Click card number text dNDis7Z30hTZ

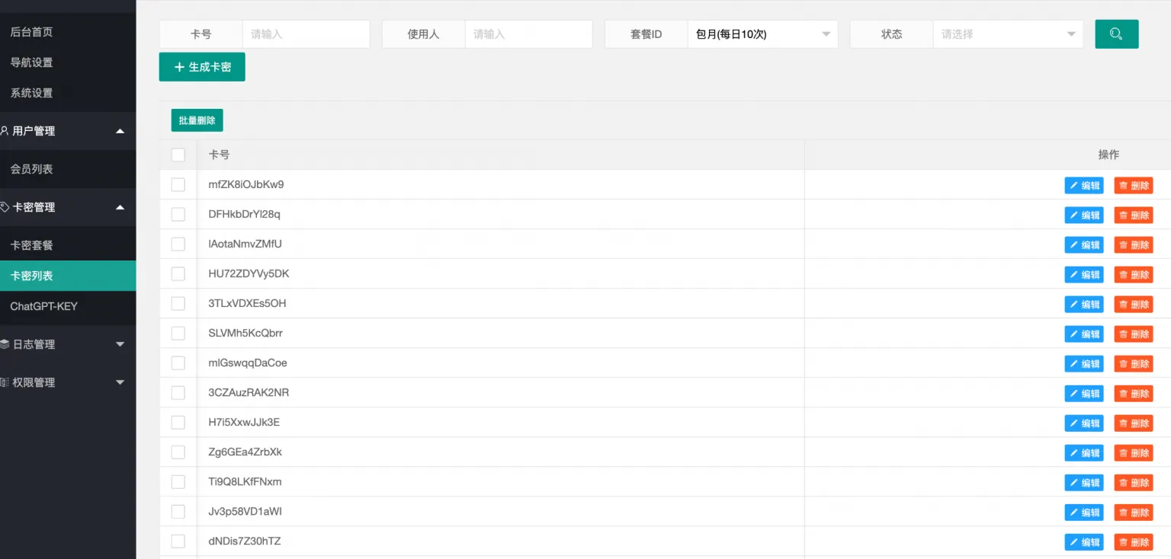tap(245, 541)
